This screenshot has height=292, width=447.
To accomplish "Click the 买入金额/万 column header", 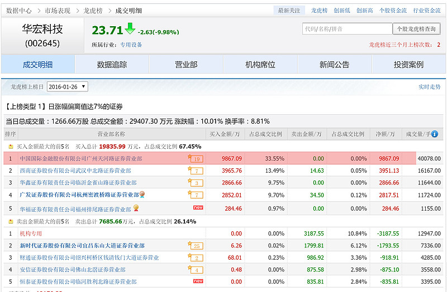I will [x=225, y=134].
